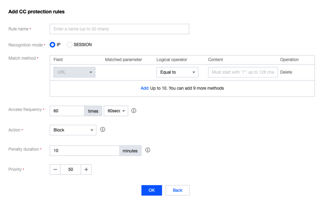Click the Priority value field
The width and height of the screenshot is (330, 203).
71,170
